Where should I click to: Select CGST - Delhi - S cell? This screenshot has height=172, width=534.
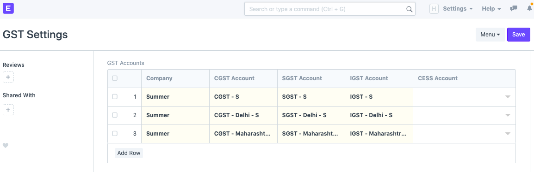pos(243,115)
